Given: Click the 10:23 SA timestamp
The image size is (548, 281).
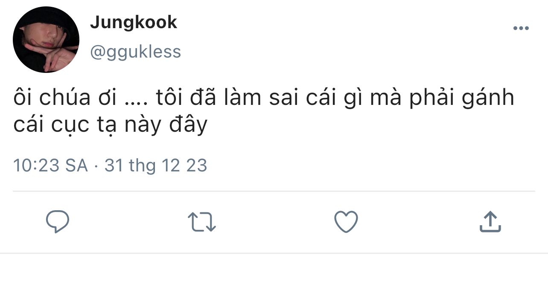Looking at the screenshot, I should (50, 165).
